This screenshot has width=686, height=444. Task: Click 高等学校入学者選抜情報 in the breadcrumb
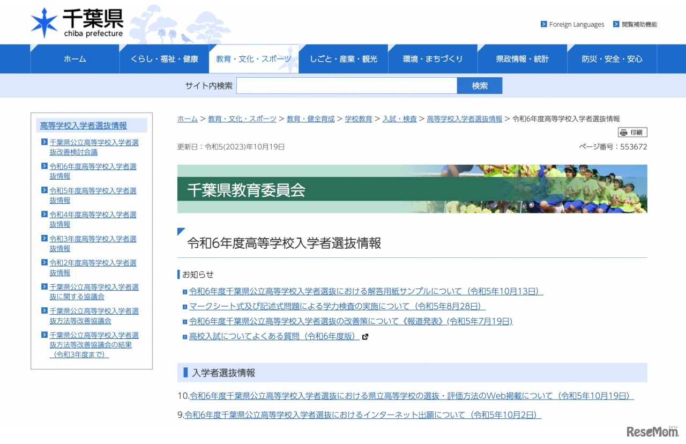pos(464,119)
